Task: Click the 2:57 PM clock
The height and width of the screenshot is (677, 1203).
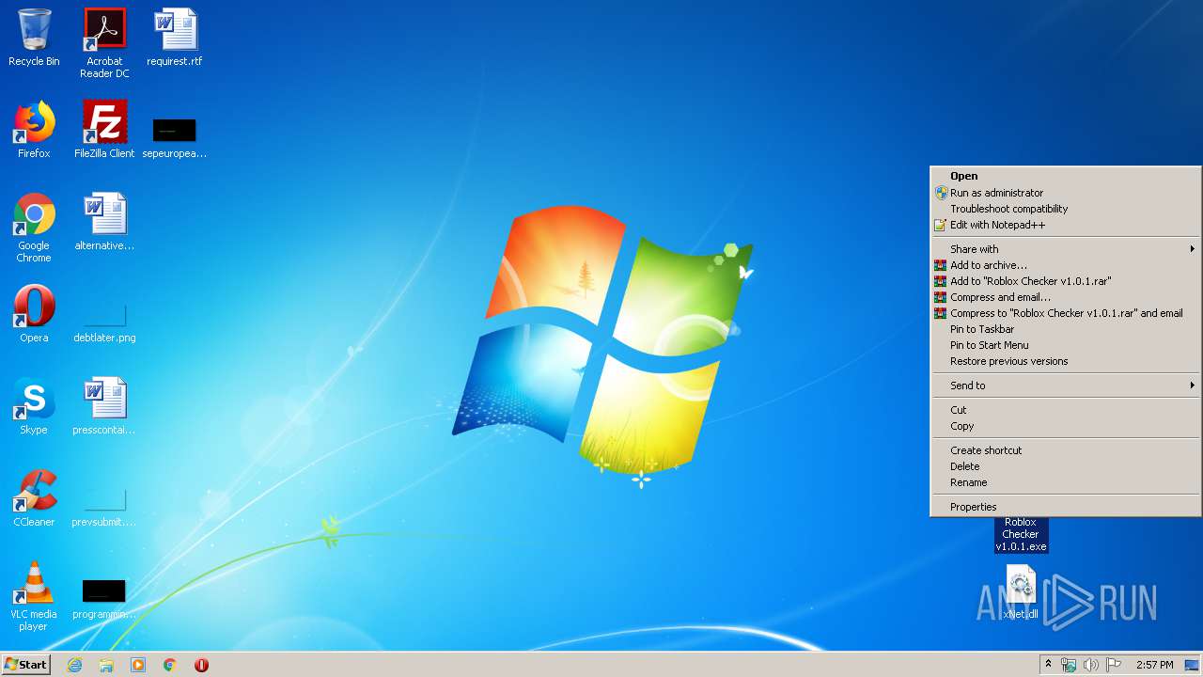Action: [x=1154, y=665]
